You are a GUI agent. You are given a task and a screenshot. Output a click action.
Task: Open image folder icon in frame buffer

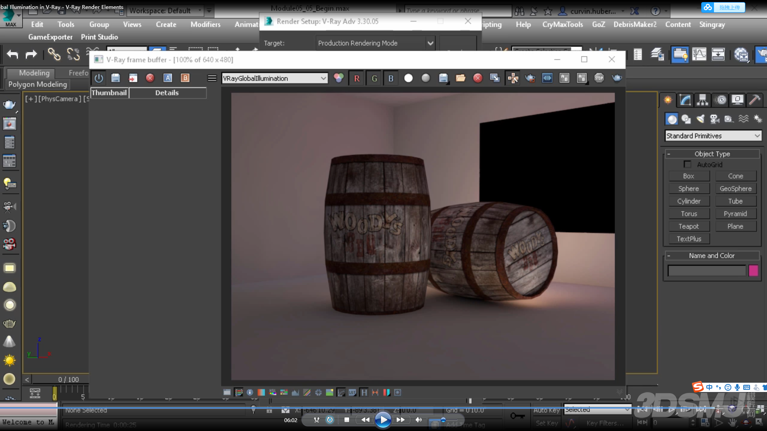point(461,78)
